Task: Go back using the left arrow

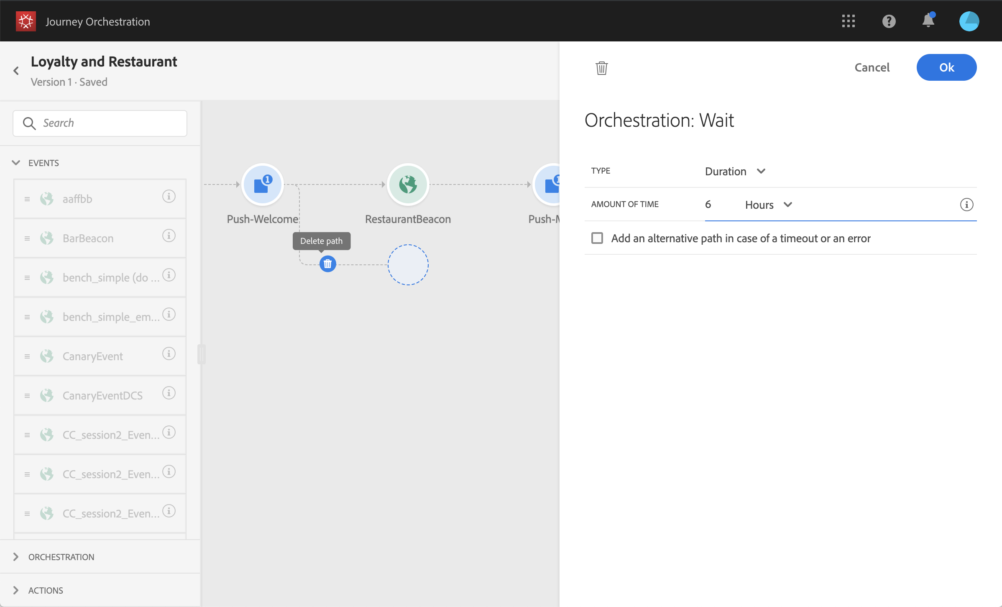Action: pos(16,71)
